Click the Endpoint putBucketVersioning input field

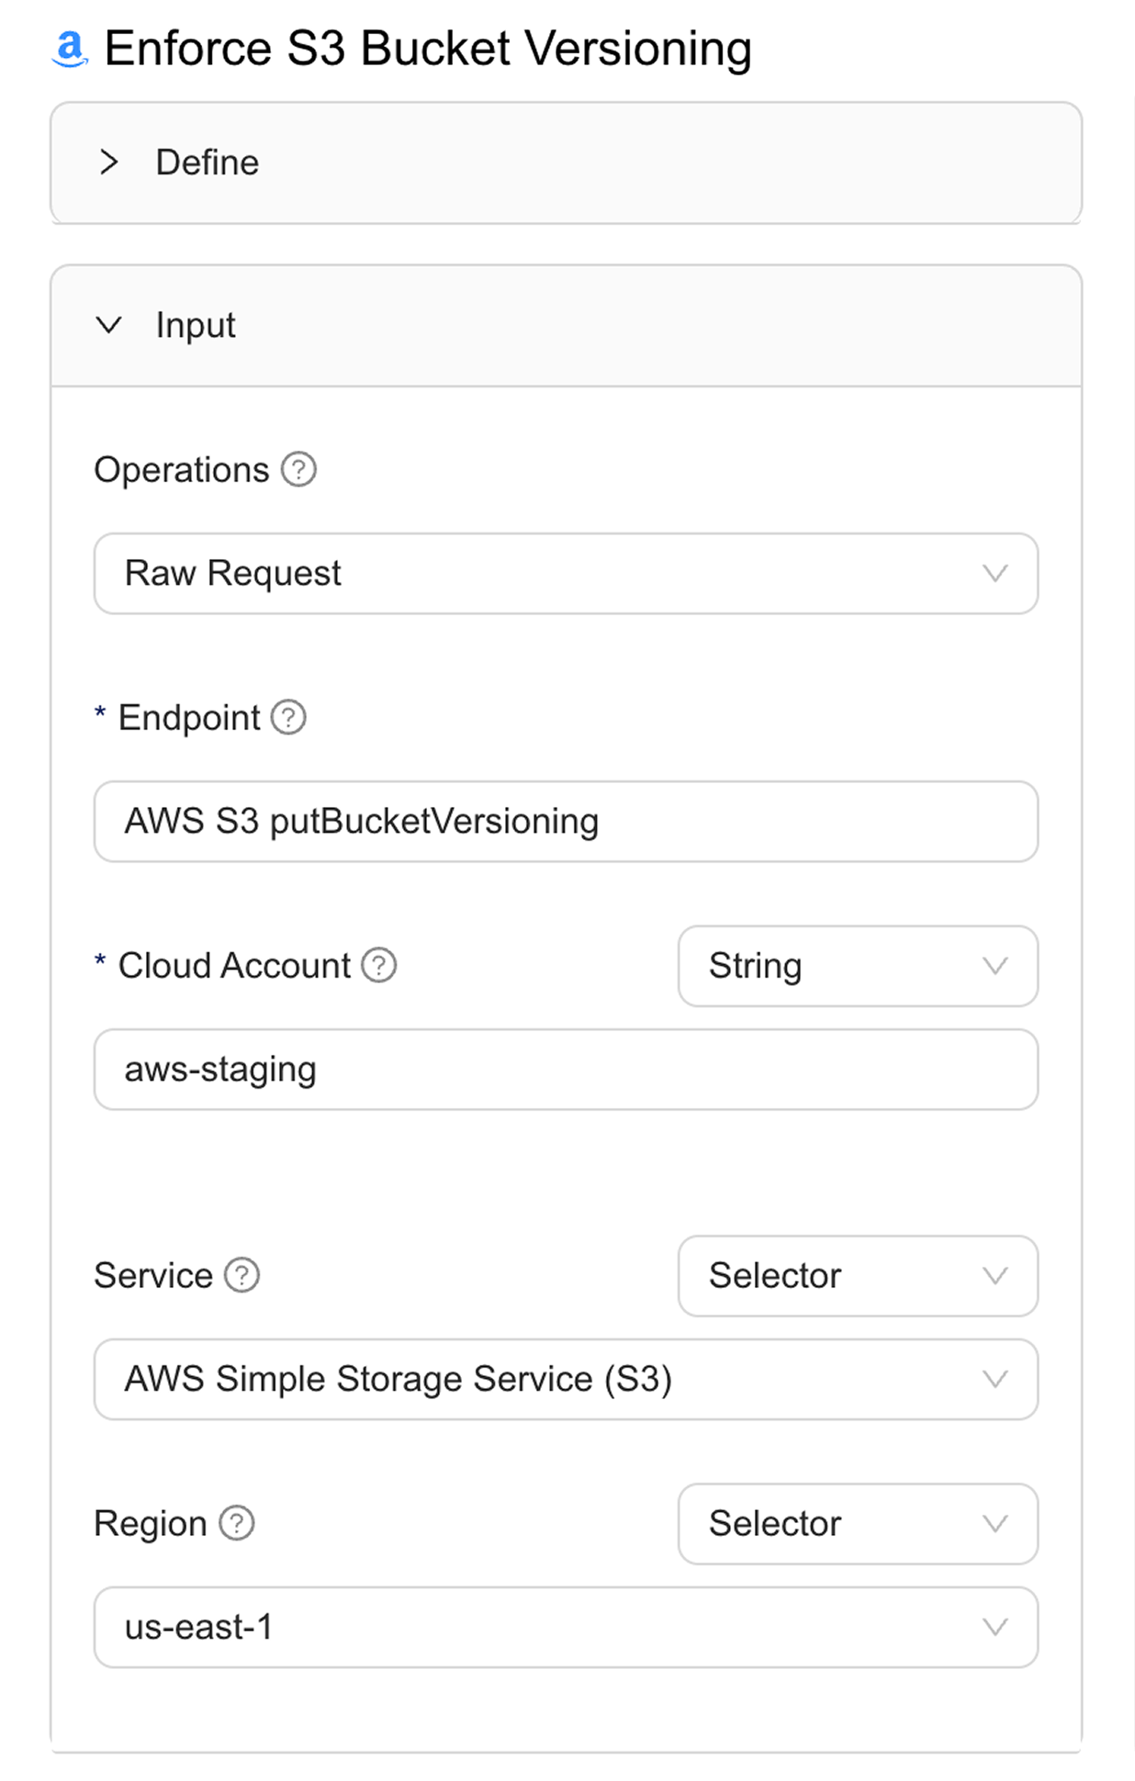click(x=566, y=822)
